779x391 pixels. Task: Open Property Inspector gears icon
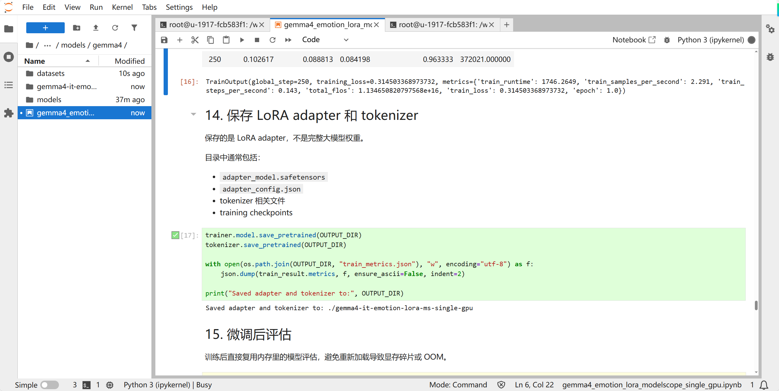[770, 29]
